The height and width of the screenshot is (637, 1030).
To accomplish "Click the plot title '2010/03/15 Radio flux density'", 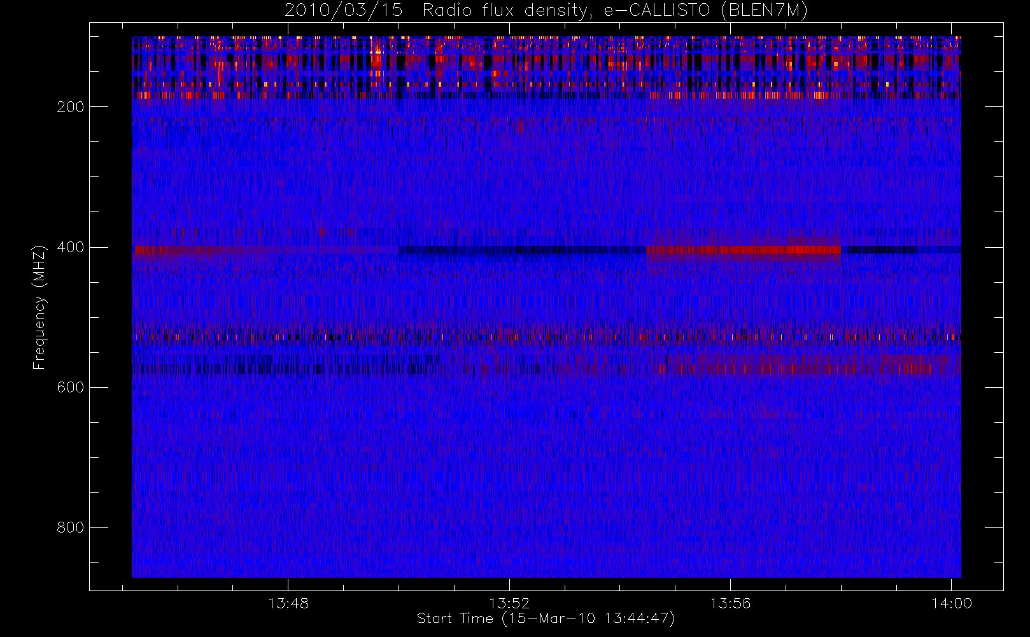I will pos(439,11).
